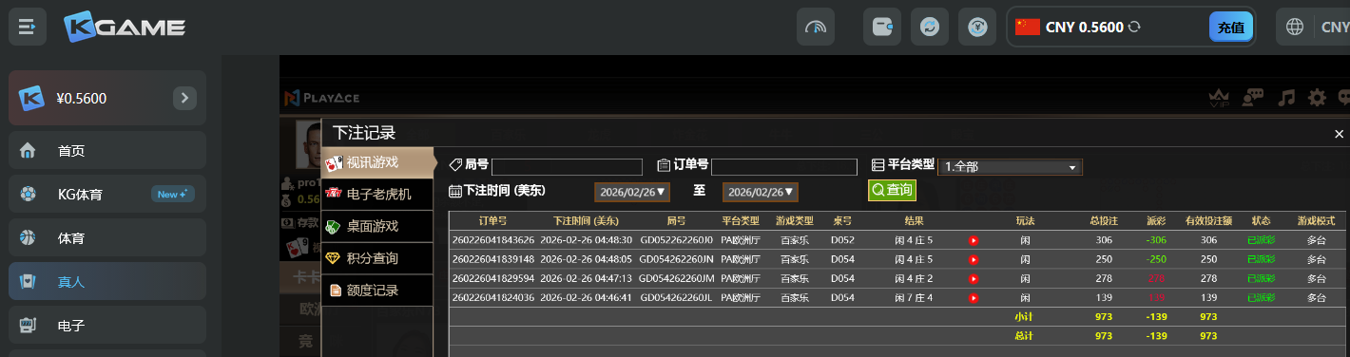Play video replay for order 260226041829594
Image resolution: width=1350 pixels, height=357 pixels.
974,278
